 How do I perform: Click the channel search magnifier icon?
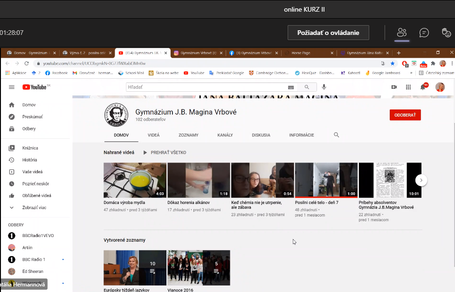point(336,135)
